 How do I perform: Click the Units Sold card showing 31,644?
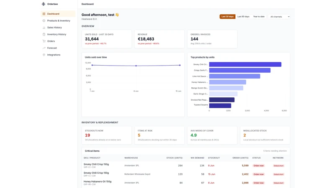click(x=107, y=39)
